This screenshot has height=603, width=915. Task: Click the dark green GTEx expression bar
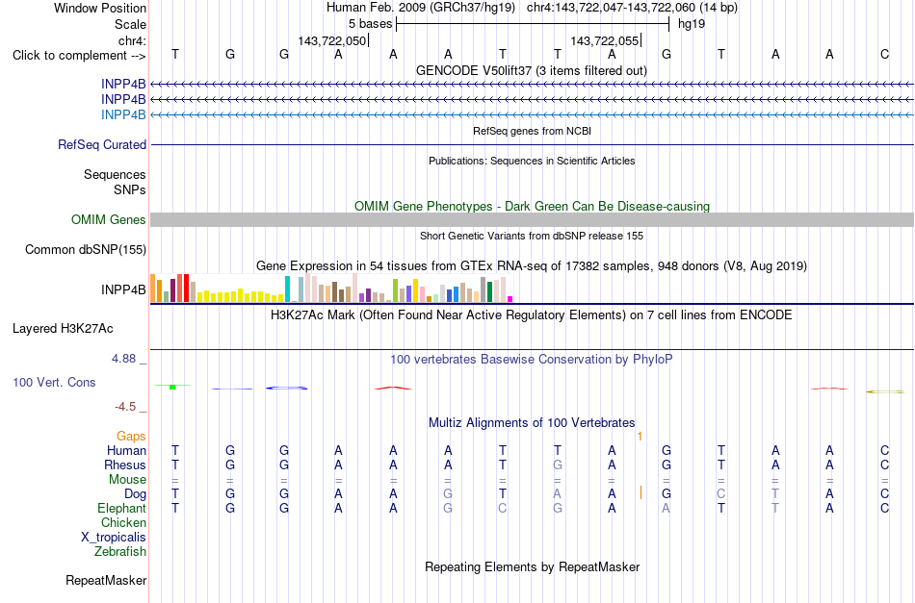coord(489,291)
